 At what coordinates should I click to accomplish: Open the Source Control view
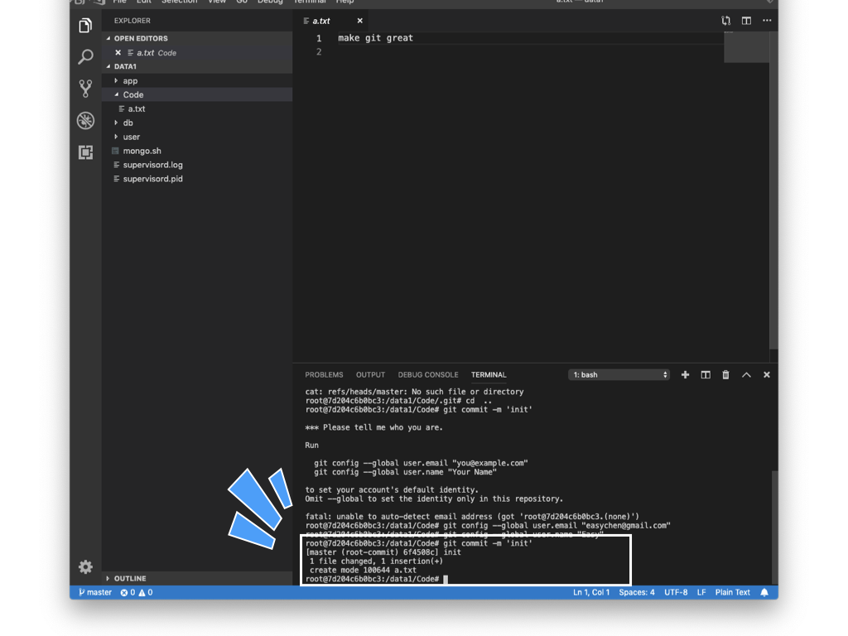click(x=85, y=89)
